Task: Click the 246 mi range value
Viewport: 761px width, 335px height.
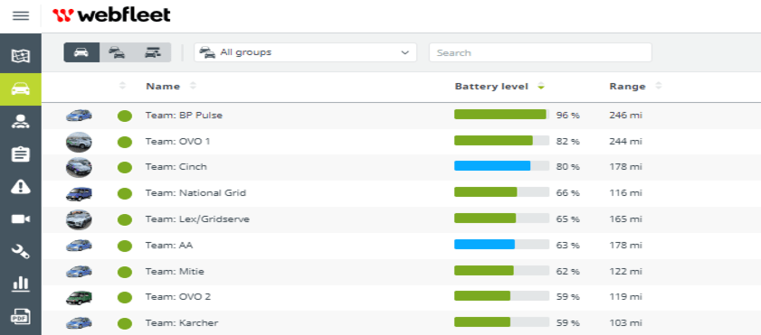Action: [625, 116]
